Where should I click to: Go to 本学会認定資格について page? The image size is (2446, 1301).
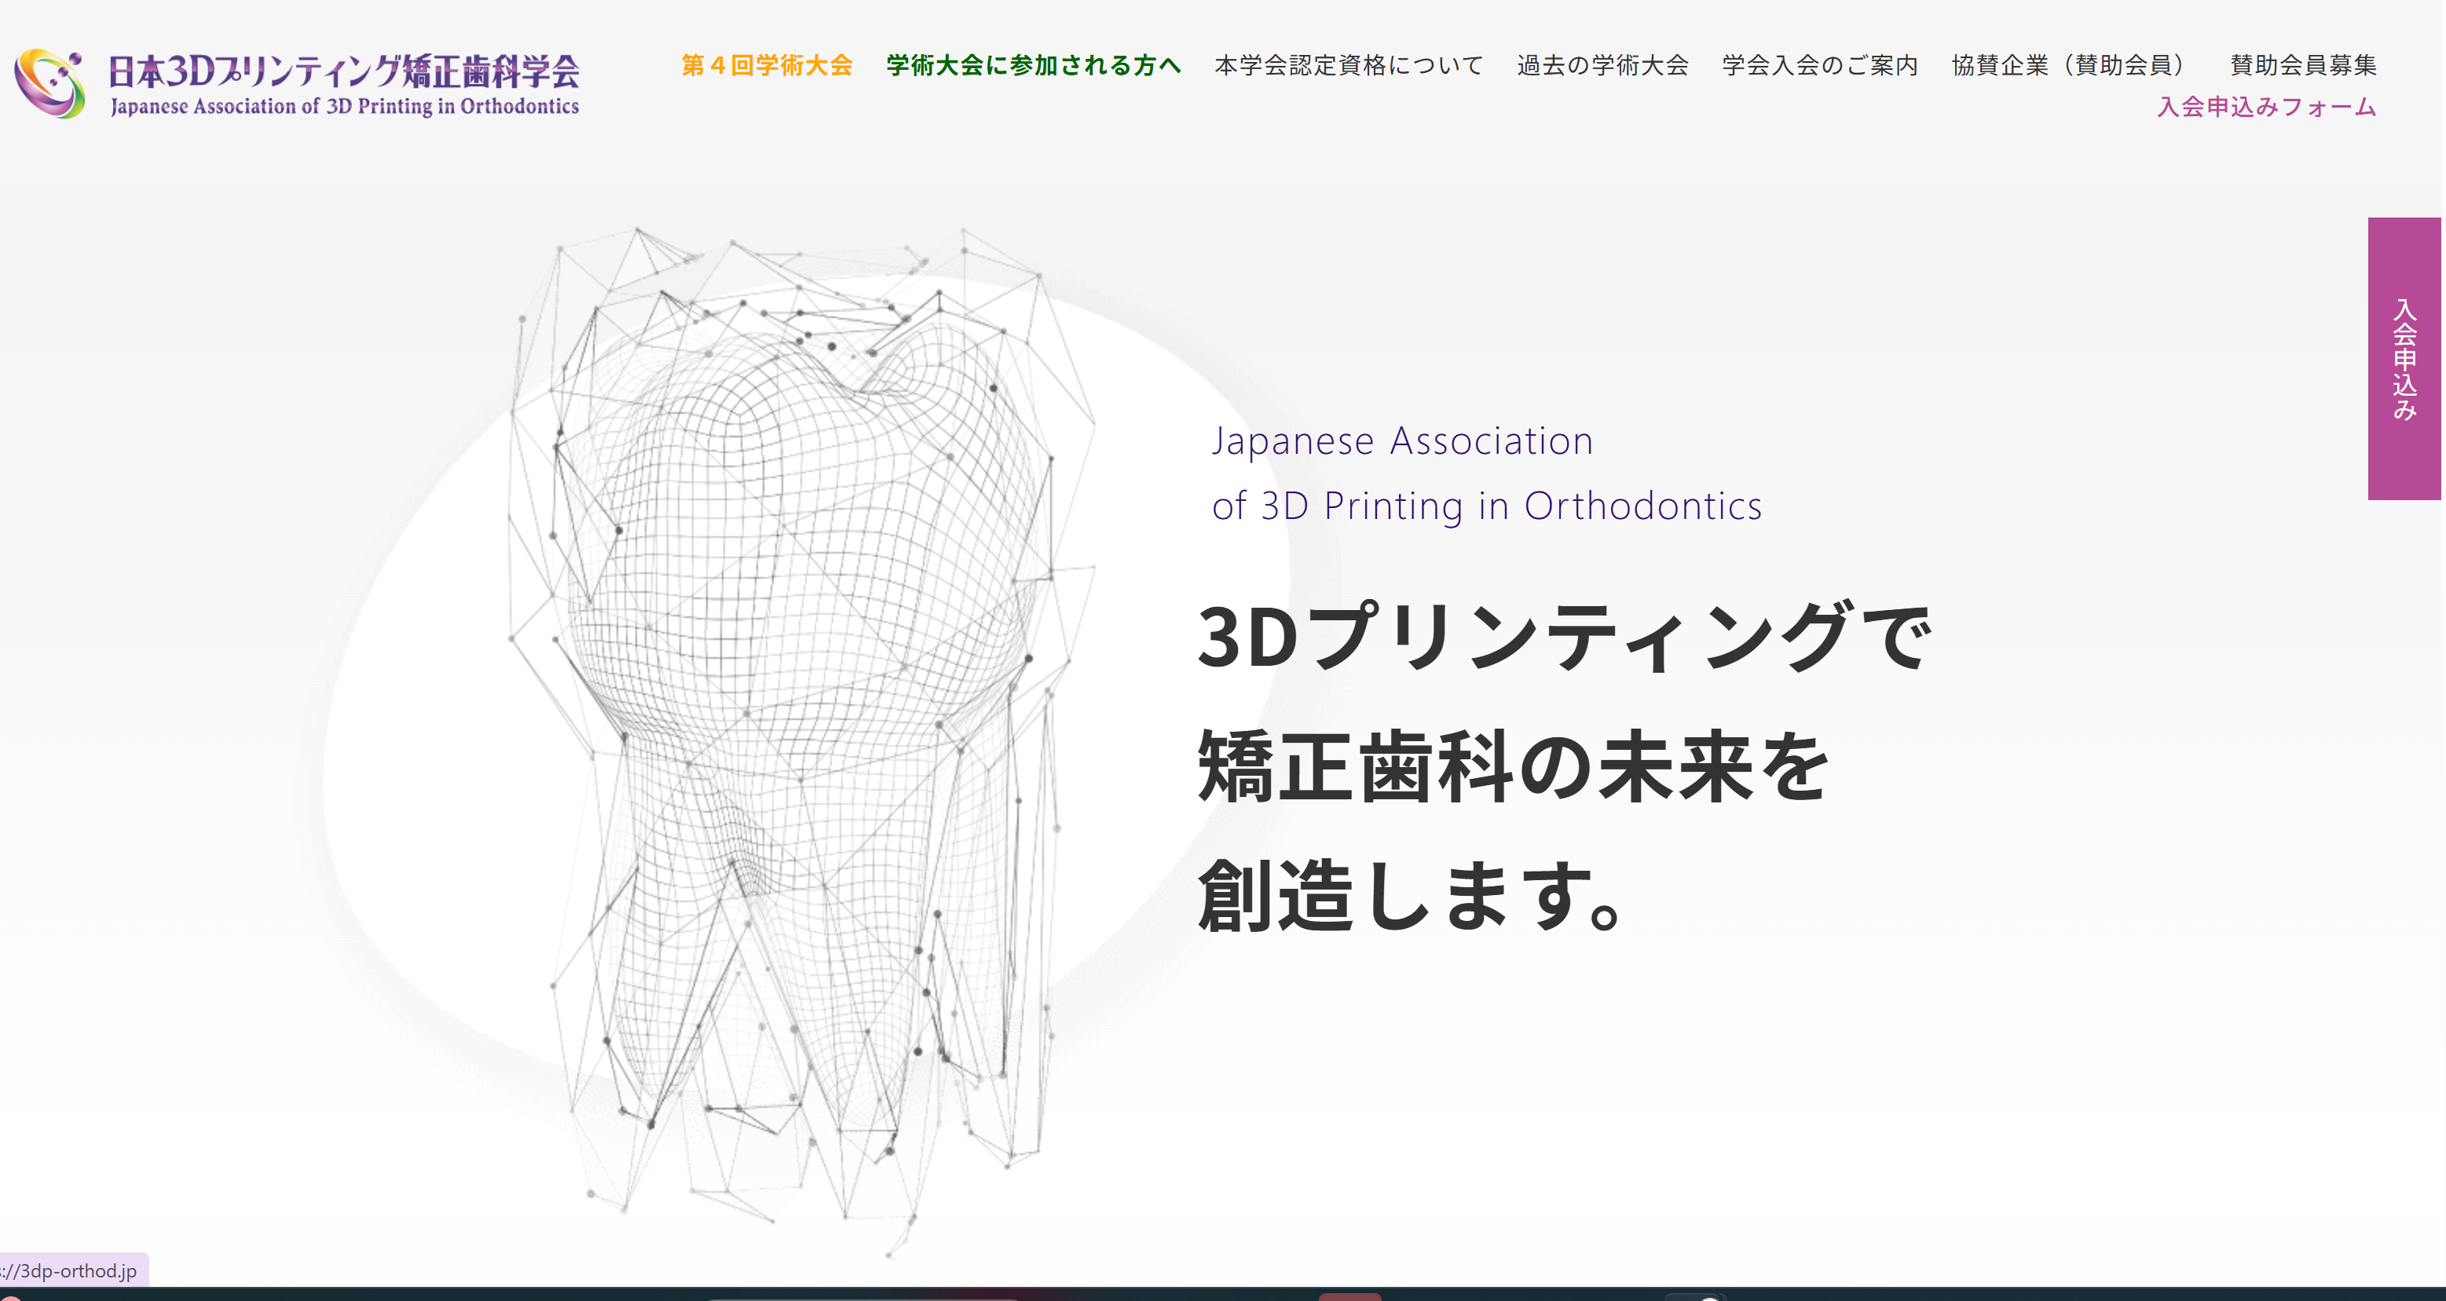pyautogui.click(x=1349, y=65)
